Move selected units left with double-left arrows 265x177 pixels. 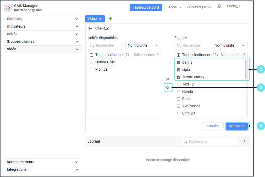click(x=168, y=88)
